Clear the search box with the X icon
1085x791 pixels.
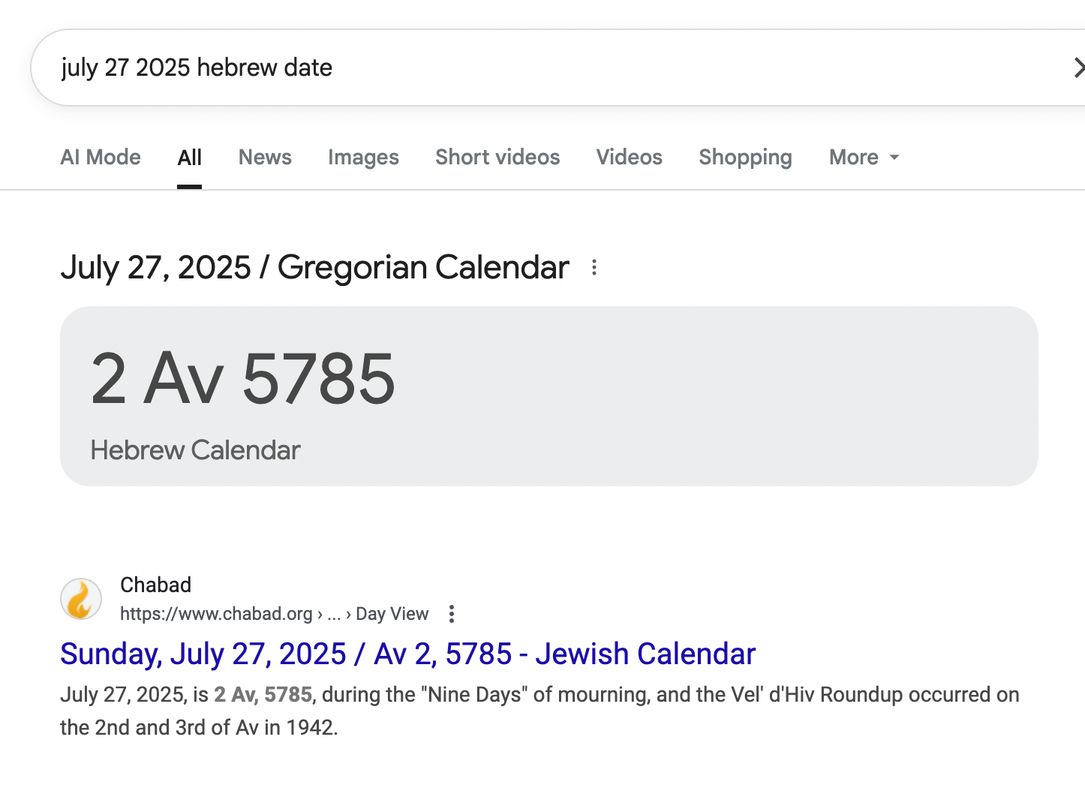(1078, 68)
